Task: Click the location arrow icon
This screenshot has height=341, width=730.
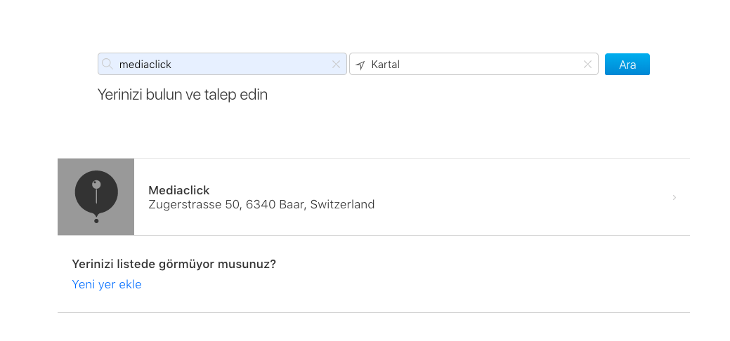Action: click(360, 65)
